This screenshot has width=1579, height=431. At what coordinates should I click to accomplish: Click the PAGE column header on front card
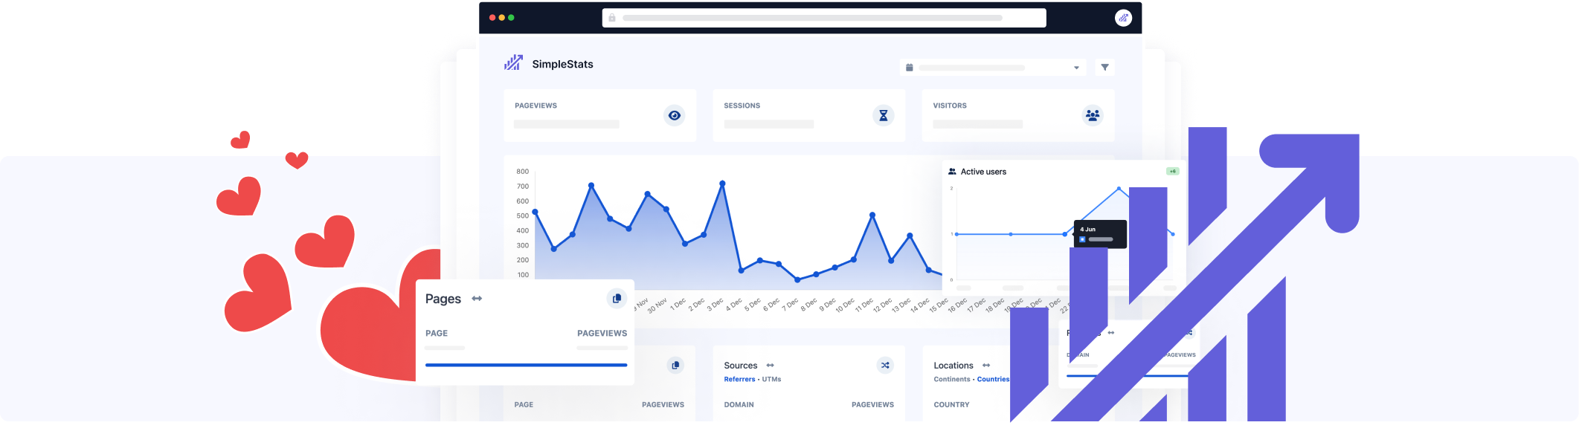(x=437, y=334)
